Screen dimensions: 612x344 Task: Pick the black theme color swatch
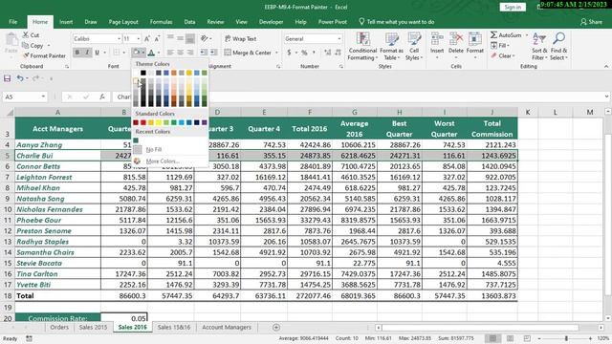click(143, 73)
